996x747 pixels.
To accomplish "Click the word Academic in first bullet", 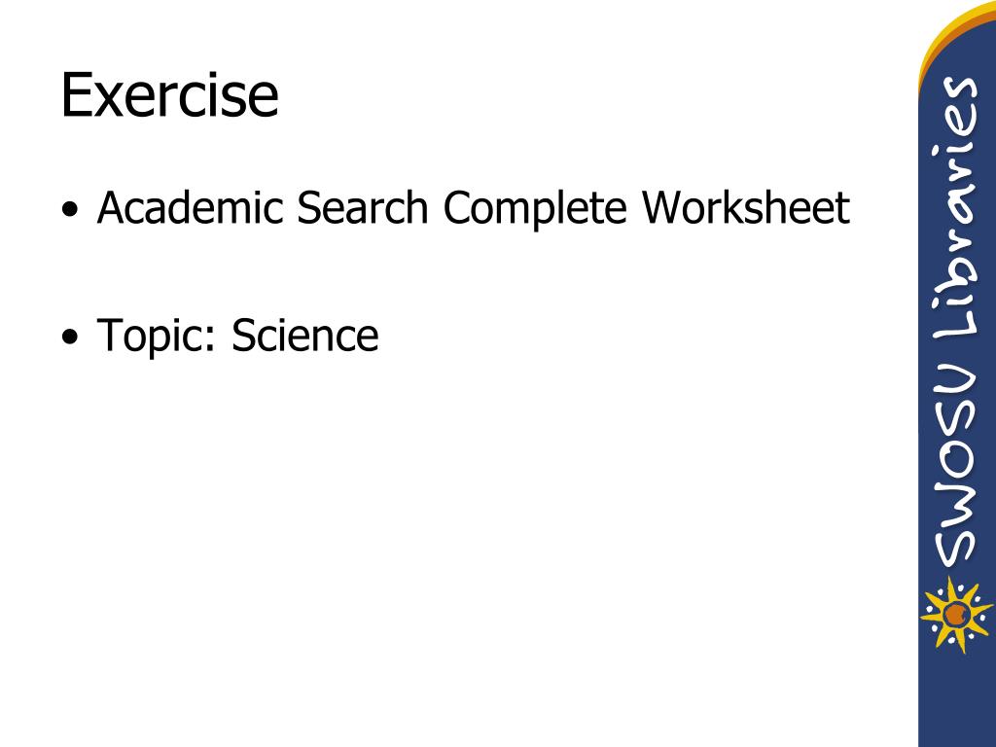I will (x=190, y=208).
